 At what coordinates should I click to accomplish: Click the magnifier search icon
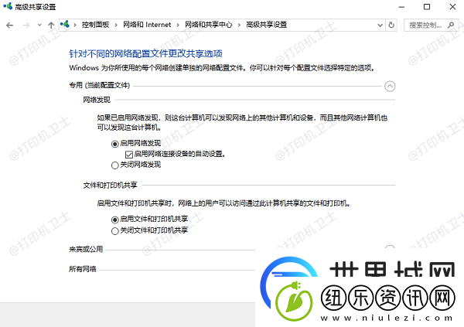pos(451,26)
